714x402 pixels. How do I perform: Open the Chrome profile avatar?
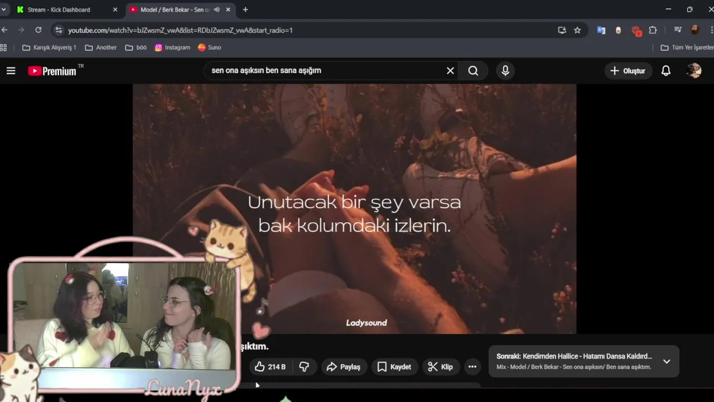coord(695,30)
